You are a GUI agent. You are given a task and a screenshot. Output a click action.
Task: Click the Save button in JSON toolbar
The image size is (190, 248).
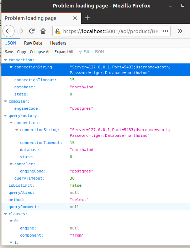click(9, 52)
